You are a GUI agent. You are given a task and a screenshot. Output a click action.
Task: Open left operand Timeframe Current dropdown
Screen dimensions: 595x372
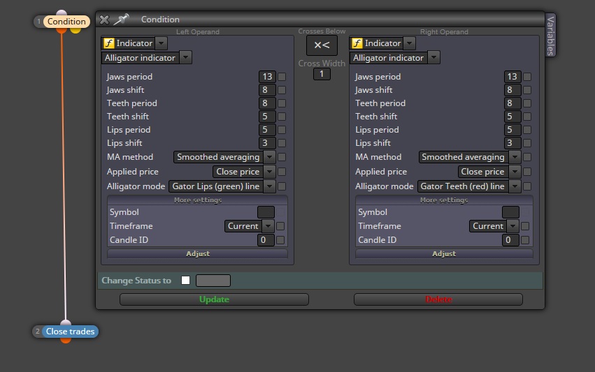(268, 226)
